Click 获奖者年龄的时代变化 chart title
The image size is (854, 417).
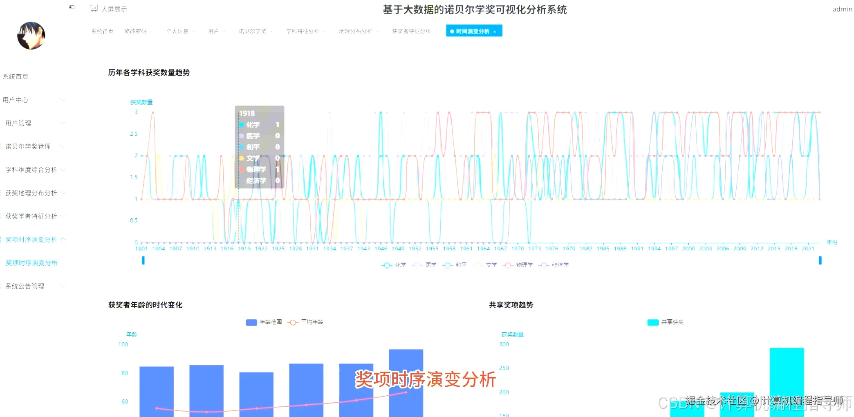[145, 305]
